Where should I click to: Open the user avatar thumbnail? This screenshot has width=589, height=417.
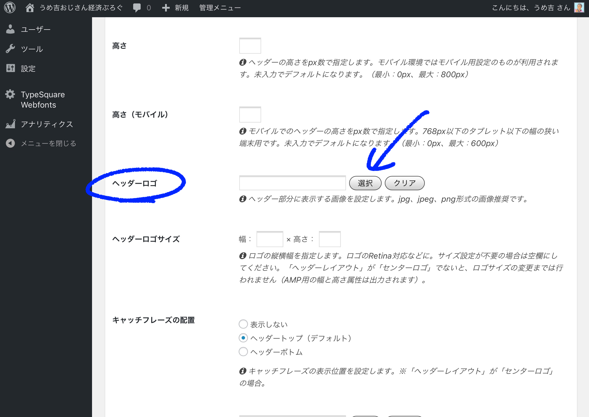click(579, 8)
